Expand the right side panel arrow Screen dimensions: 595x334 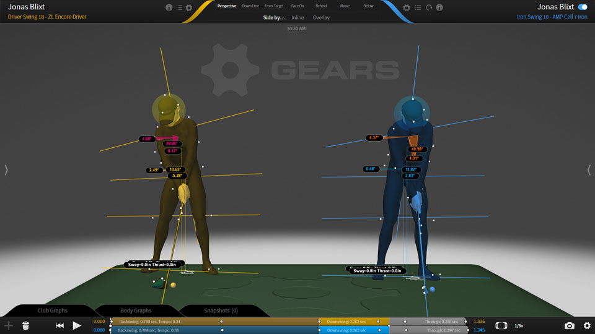point(589,170)
